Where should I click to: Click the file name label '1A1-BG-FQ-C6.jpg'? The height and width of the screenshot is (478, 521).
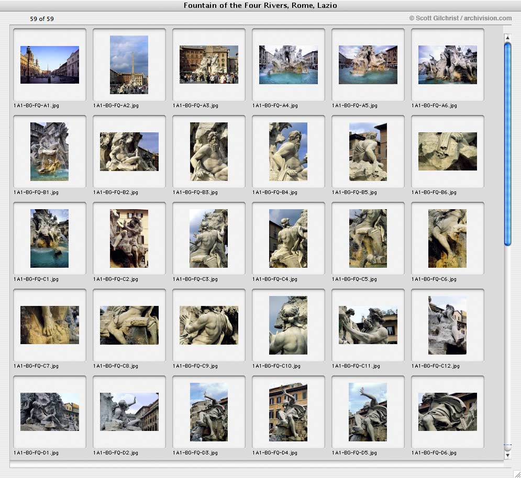[434, 279]
